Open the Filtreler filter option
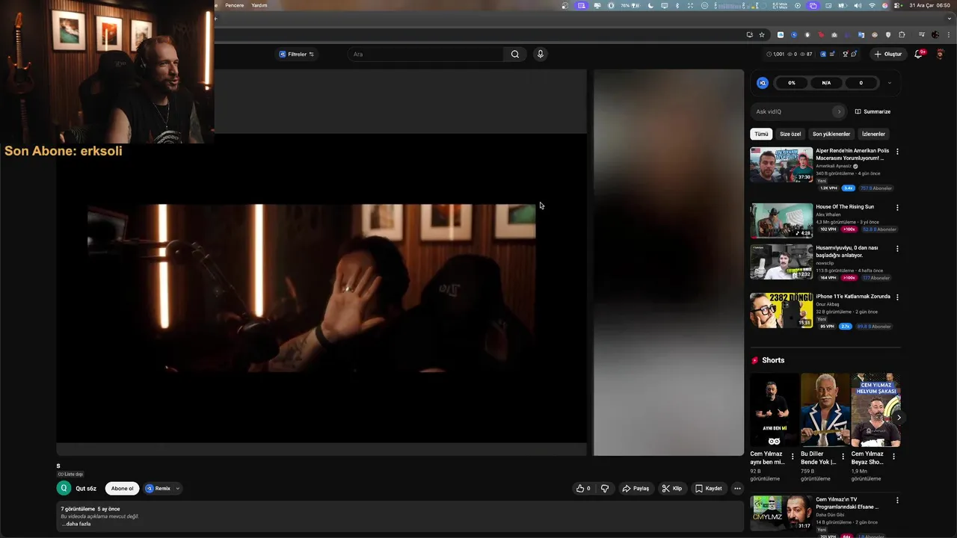 coord(297,54)
